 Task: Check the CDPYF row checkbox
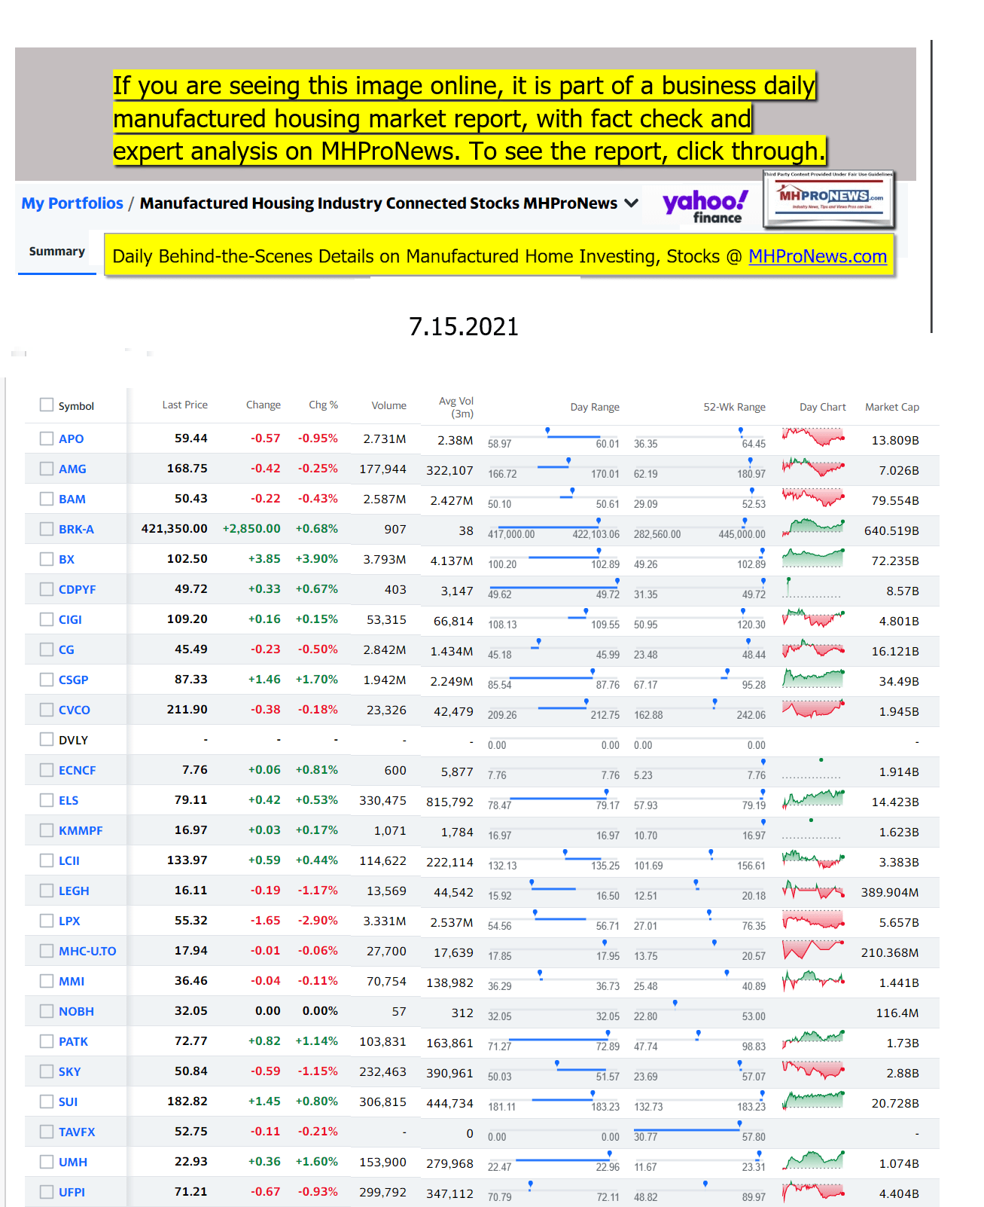(47, 589)
